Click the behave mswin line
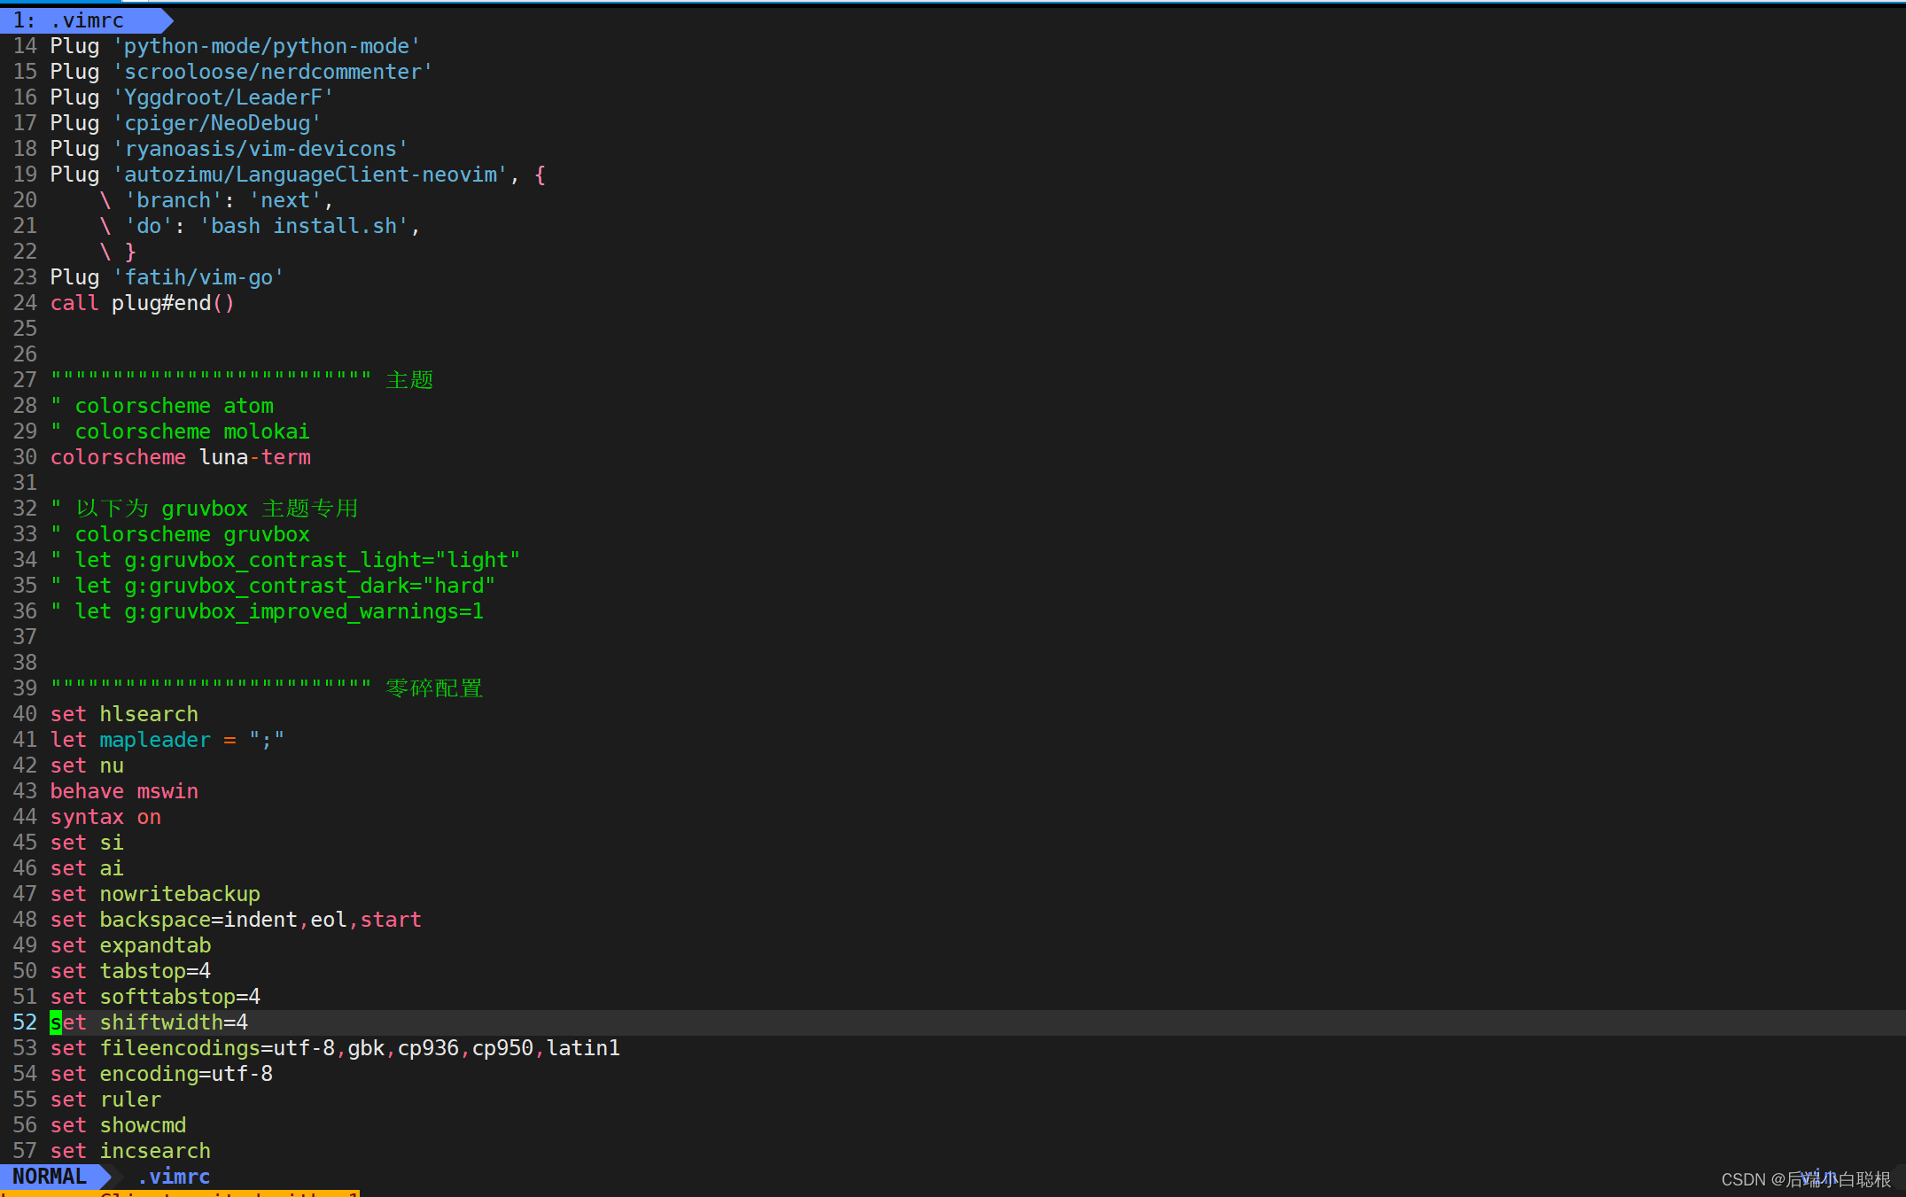 pyautogui.click(x=124, y=791)
